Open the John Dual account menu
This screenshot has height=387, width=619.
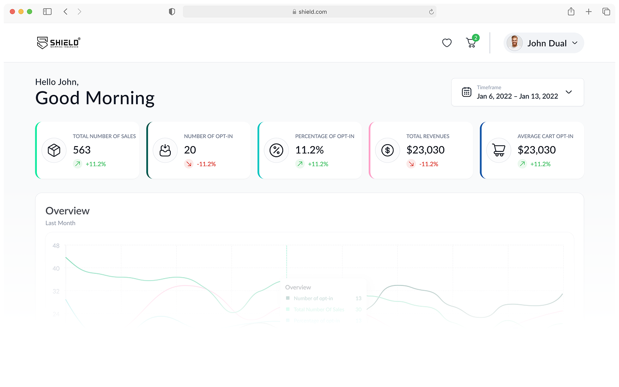[x=574, y=43]
